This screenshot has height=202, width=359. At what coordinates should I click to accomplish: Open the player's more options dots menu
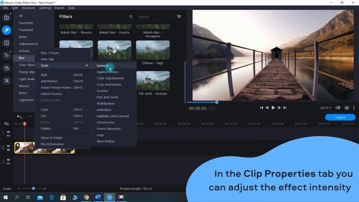click(354, 108)
